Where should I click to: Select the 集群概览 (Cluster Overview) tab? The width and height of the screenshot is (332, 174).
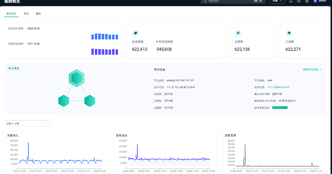tap(12, 13)
